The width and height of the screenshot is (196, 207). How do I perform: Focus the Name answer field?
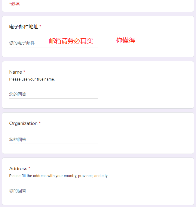[x=54, y=94]
